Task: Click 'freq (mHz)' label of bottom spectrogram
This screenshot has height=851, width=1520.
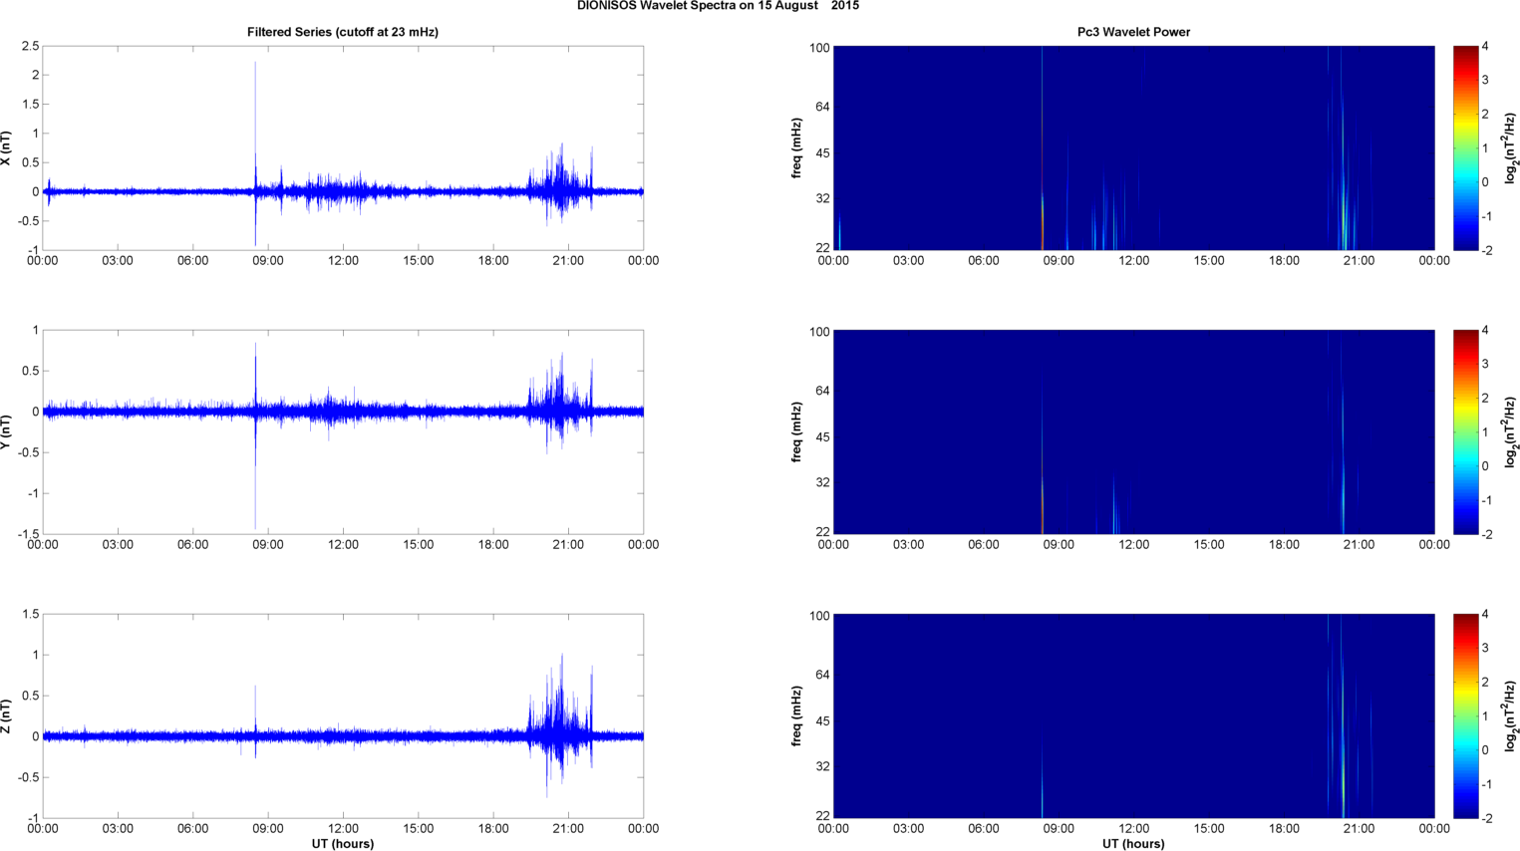Action: [x=797, y=715]
